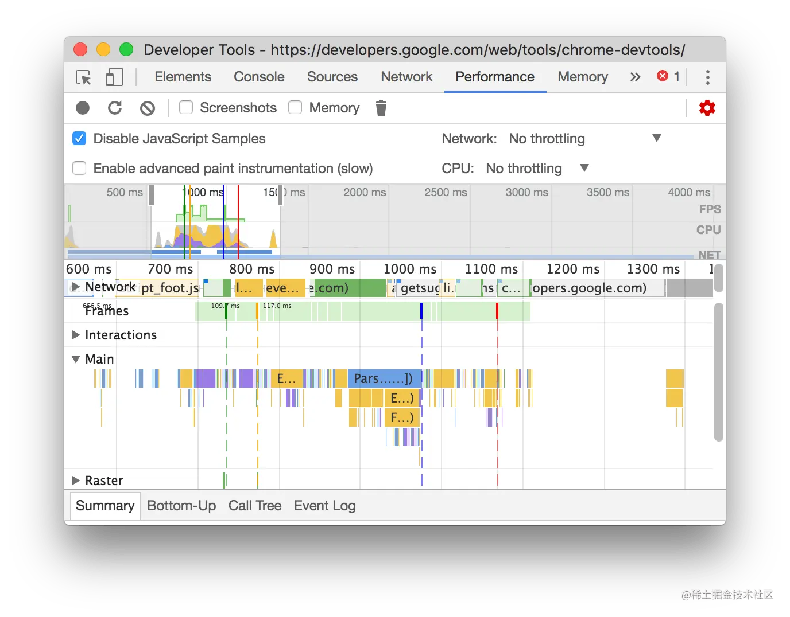This screenshot has height=617, width=790.
Task: Select the E...) block under Pars
Action: [x=402, y=398]
